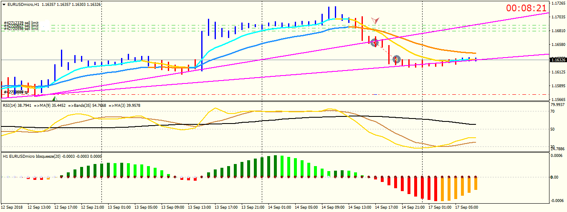The image size is (567, 212).
Task: Click time label 12 Sep 21:00
Action: (92, 207)
